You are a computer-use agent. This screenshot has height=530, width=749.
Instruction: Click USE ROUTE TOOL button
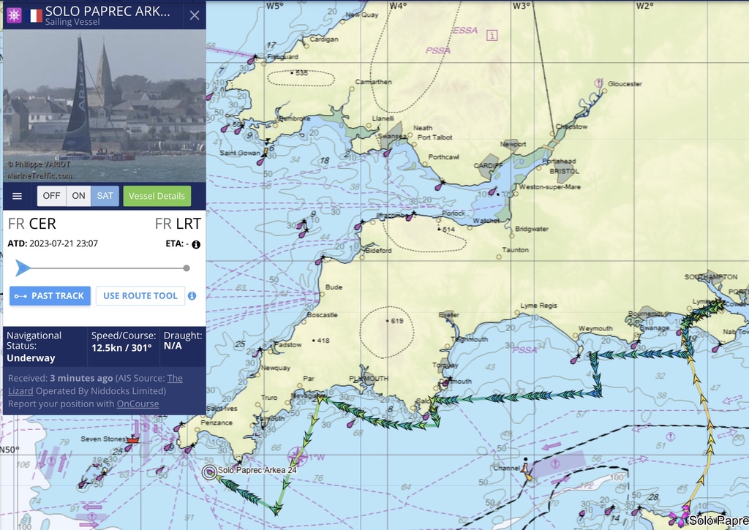click(140, 296)
